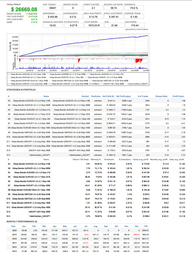Click the Winning % summary value 75.6 %
This screenshot has height=255, width=192.
(134, 8)
